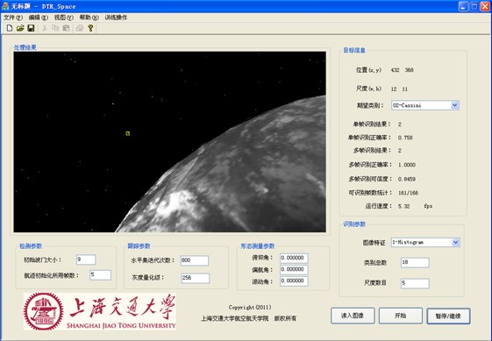Click the 灰度量化级 field with 256

(x=196, y=278)
